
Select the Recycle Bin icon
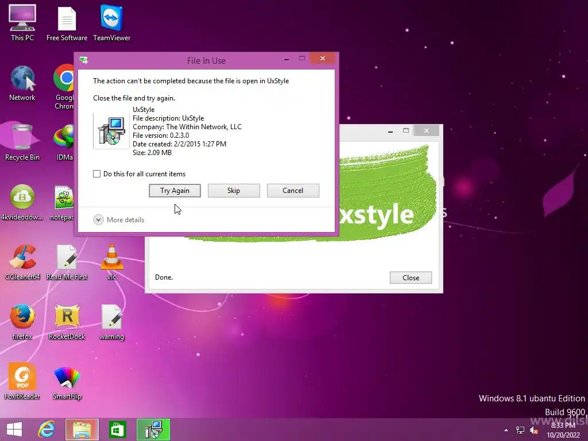pos(22,142)
